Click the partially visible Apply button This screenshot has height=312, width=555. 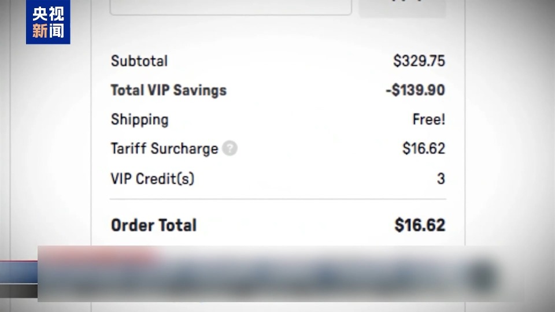[x=402, y=8]
